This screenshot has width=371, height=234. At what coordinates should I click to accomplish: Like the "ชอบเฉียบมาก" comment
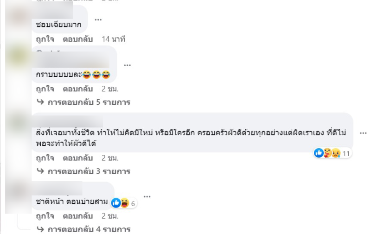(x=45, y=39)
